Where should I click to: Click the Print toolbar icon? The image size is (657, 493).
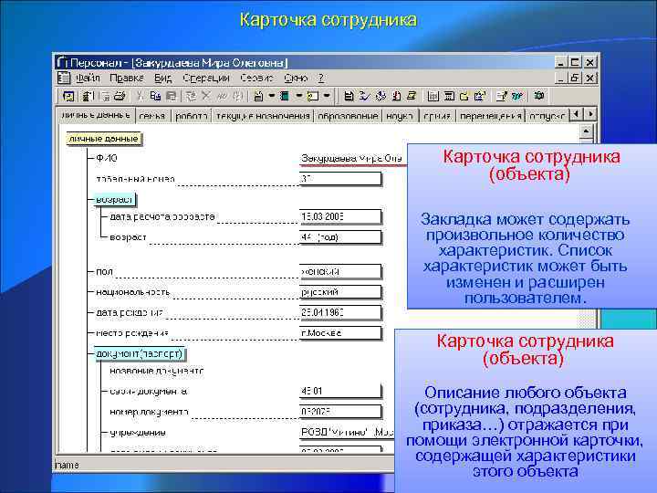click(120, 97)
